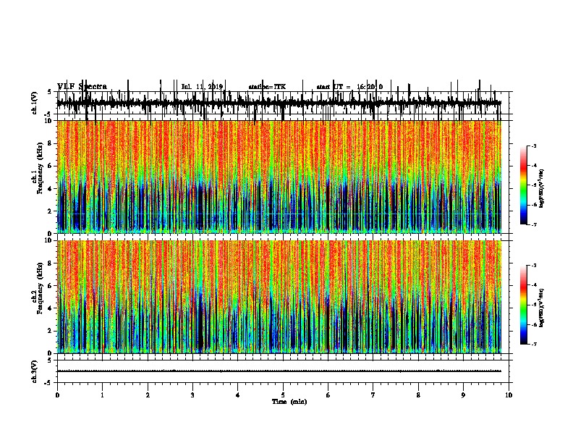Click the time axis tick label "7"
This screenshot has width=573, height=443.
tap(373, 395)
